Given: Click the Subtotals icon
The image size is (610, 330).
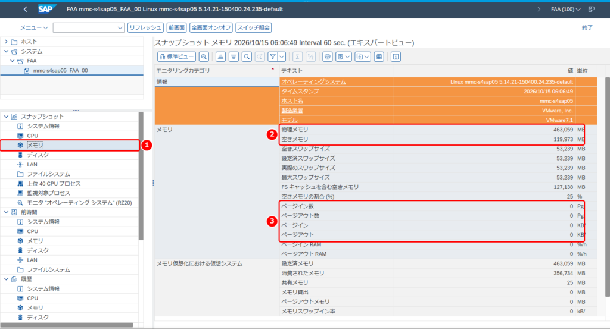Looking at the screenshot, I should point(310,56).
